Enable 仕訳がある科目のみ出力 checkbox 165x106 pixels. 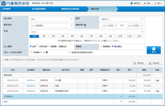coord(69,52)
